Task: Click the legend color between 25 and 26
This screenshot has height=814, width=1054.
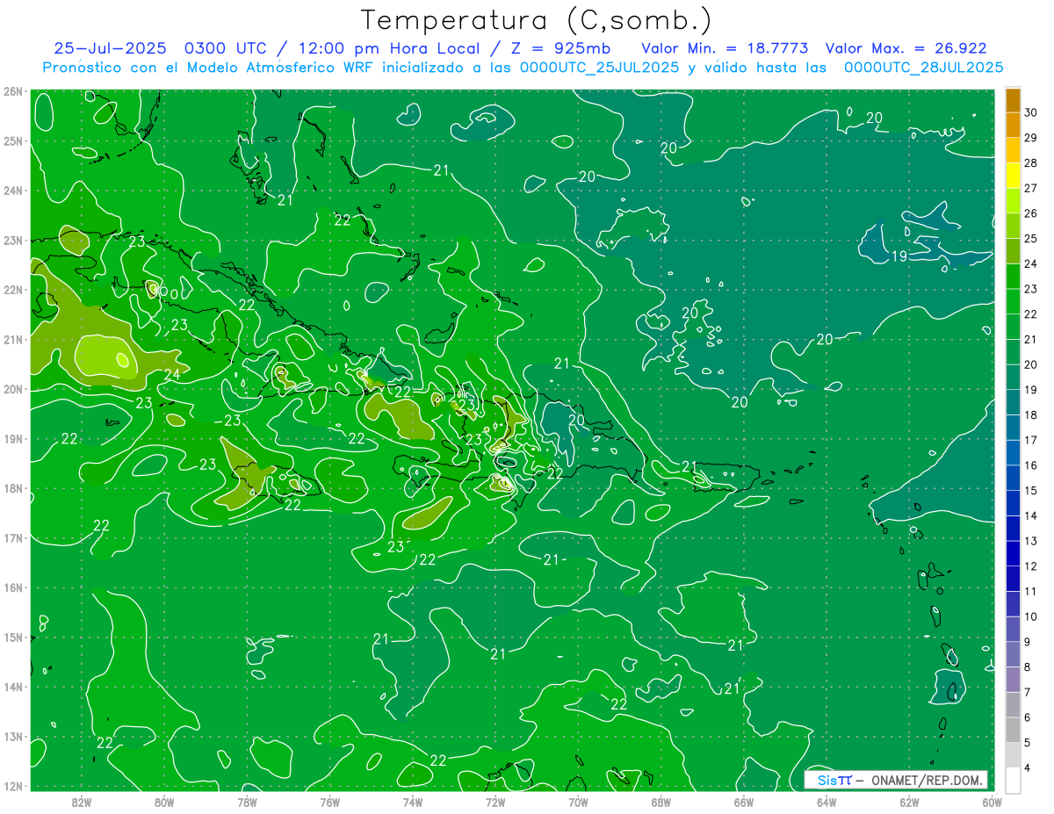Action: click(1014, 226)
